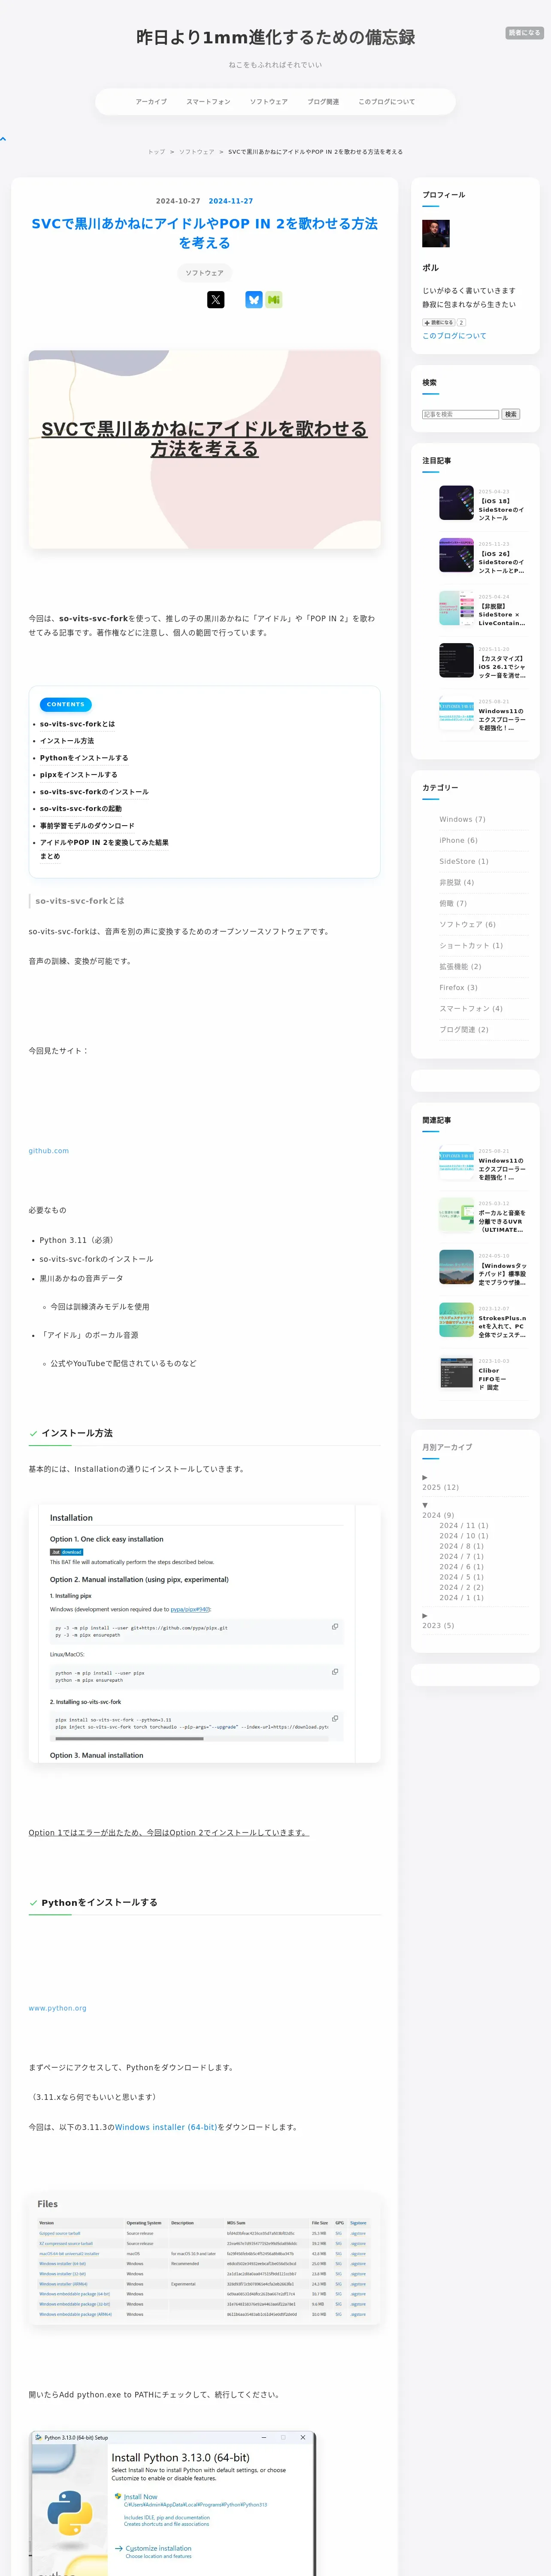Viewport: 551px width, 2576px height.
Task: Expand the 2023 monthly archive
Action: click(425, 1615)
